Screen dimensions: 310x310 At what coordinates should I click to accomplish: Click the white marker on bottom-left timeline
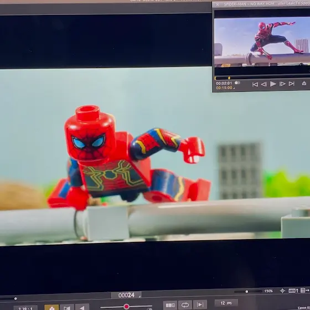point(15,298)
